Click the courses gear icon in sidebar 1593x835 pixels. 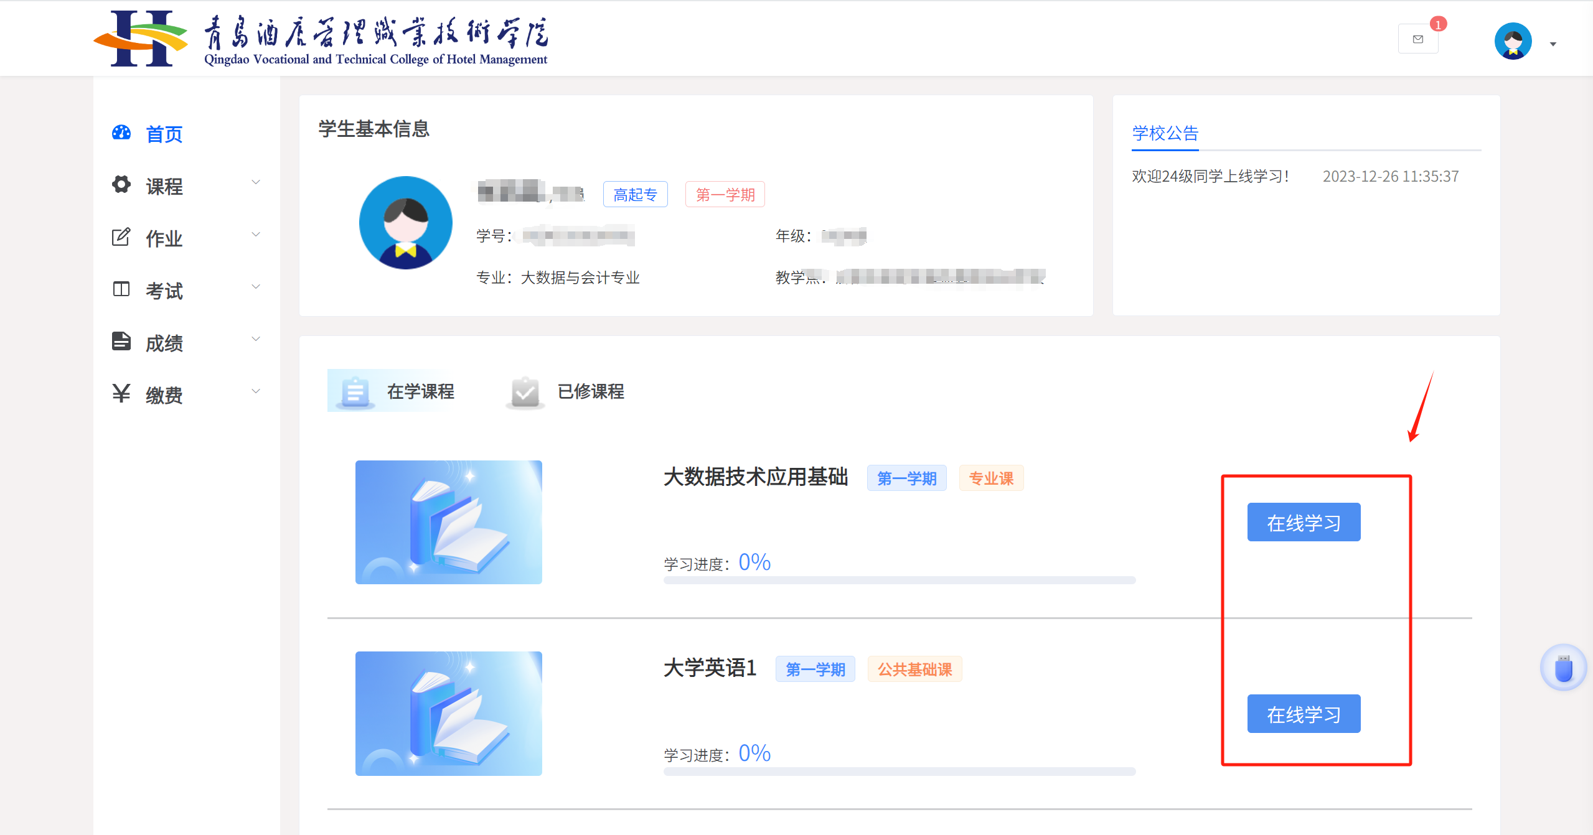tap(121, 185)
